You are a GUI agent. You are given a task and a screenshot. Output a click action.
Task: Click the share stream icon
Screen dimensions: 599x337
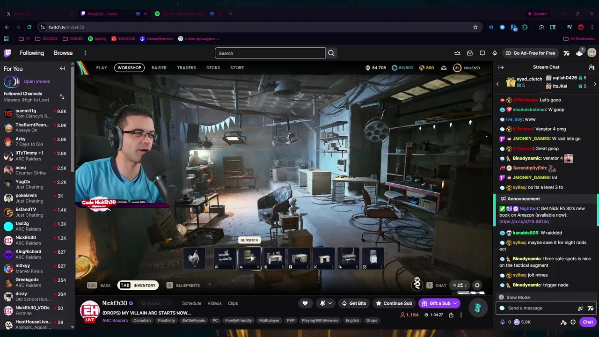[x=451, y=315]
